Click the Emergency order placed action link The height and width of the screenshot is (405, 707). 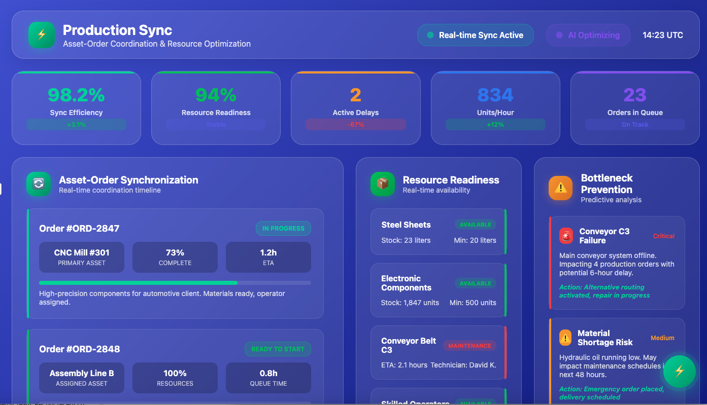click(611, 393)
